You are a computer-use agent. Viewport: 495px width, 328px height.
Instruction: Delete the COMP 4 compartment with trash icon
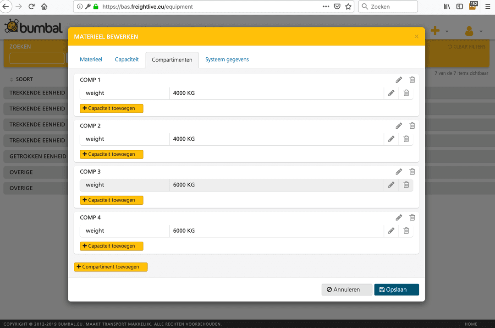coord(412,218)
